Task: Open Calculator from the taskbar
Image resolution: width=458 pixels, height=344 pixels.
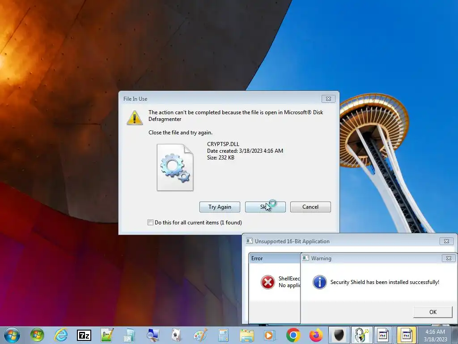Action: (223, 335)
